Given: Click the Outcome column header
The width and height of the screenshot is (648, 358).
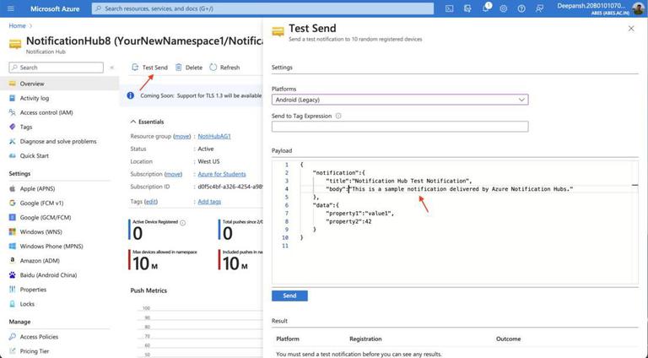Looking at the screenshot, I should tap(508, 339).
